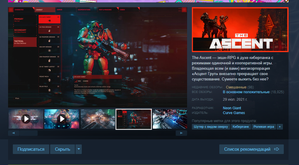Open the Смешанные recent reviews link
Viewport: 299px width, 165px height.
click(236, 87)
